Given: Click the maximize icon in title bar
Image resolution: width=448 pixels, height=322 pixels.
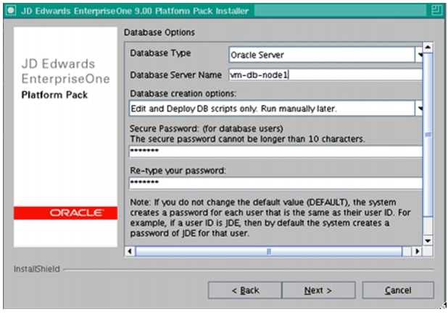Looking at the screenshot, I should [x=436, y=11].
